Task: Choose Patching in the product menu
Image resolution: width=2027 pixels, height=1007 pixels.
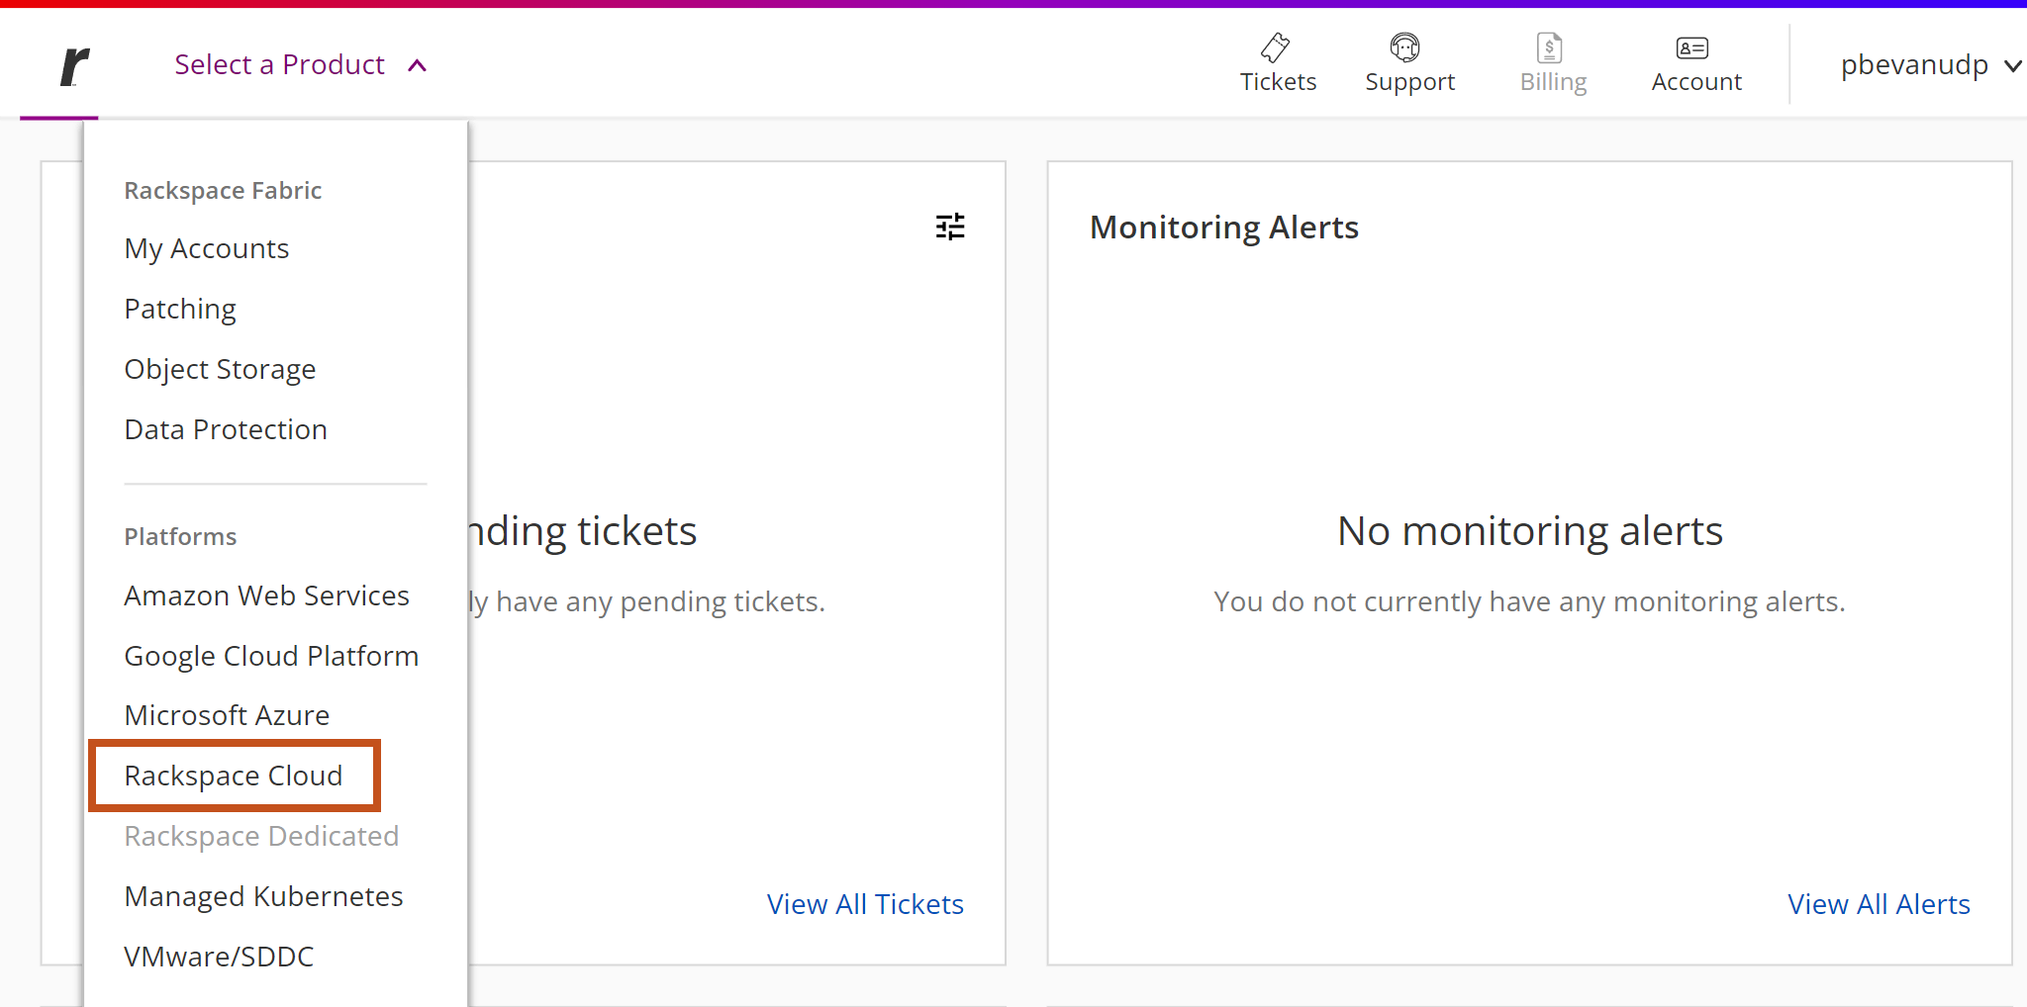Action: (180, 309)
